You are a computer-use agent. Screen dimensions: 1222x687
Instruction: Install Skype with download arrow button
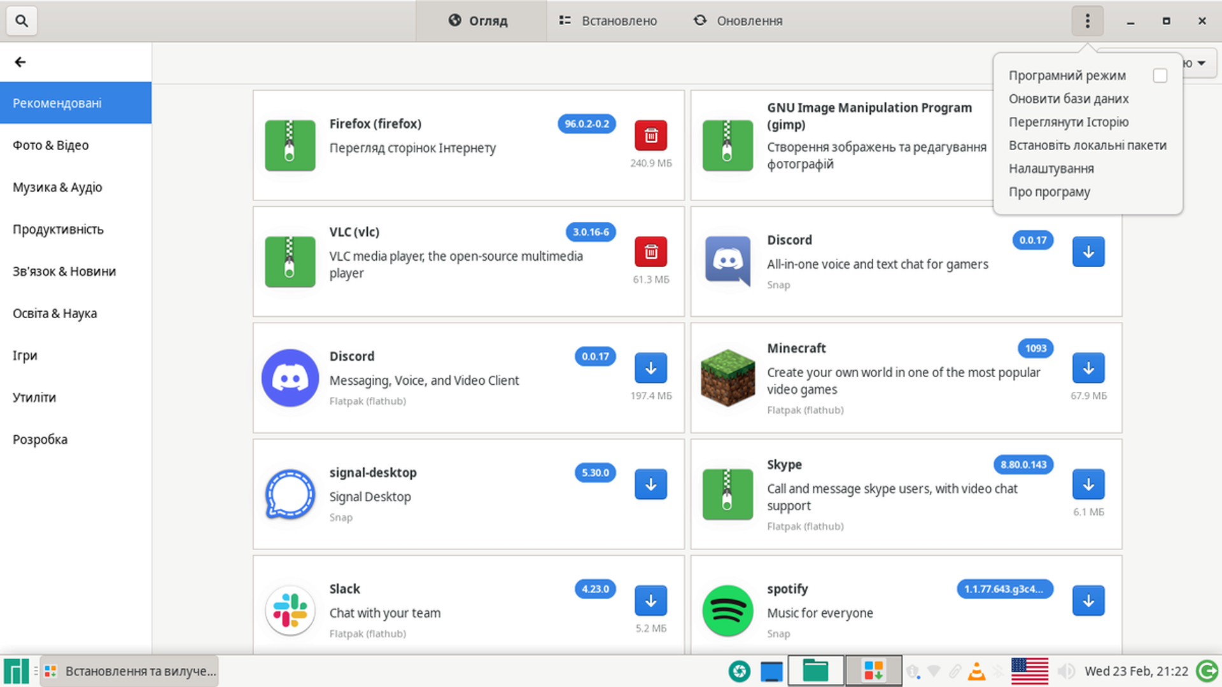(1088, 485)
